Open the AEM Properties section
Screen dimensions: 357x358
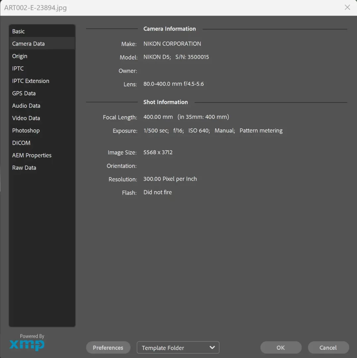(42, 155)
